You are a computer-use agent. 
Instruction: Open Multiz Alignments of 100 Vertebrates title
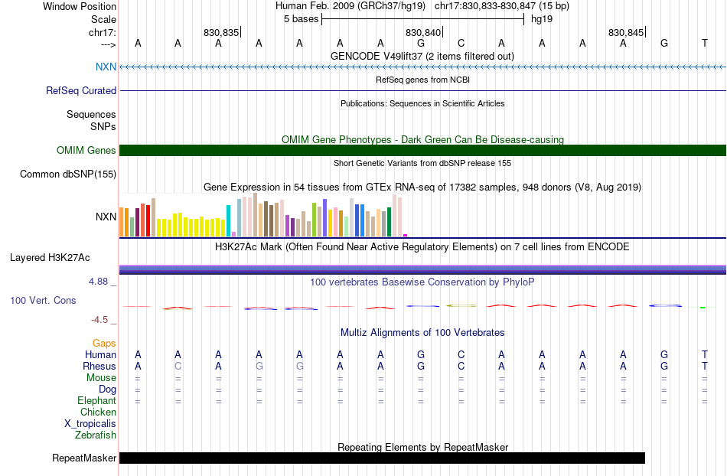coord(422,332)
